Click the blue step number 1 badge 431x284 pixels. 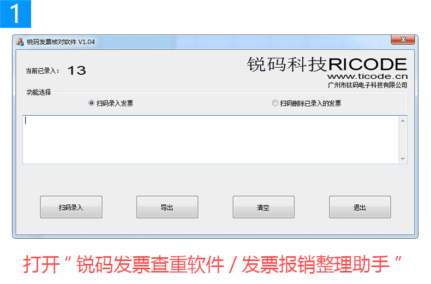point(15,14)
